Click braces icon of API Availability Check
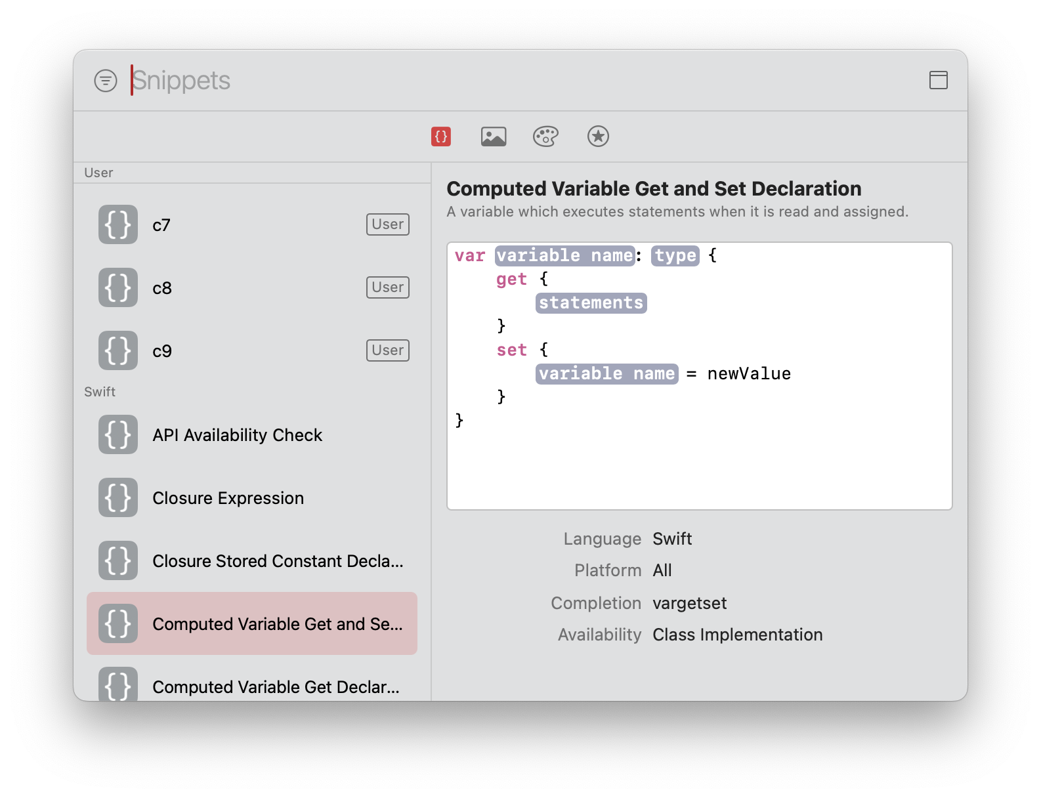Image resolution: width=1041 pixels, height=798 pixels. coord(118,434)
